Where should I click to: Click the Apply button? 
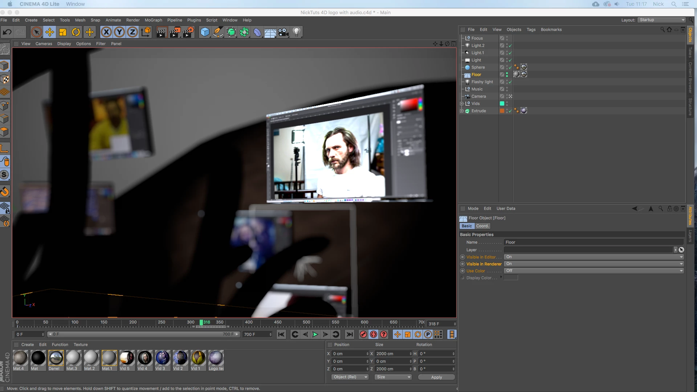point(436,377)
